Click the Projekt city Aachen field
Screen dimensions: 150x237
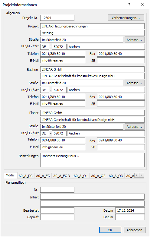pyautogui.click(x=106, y=47)
